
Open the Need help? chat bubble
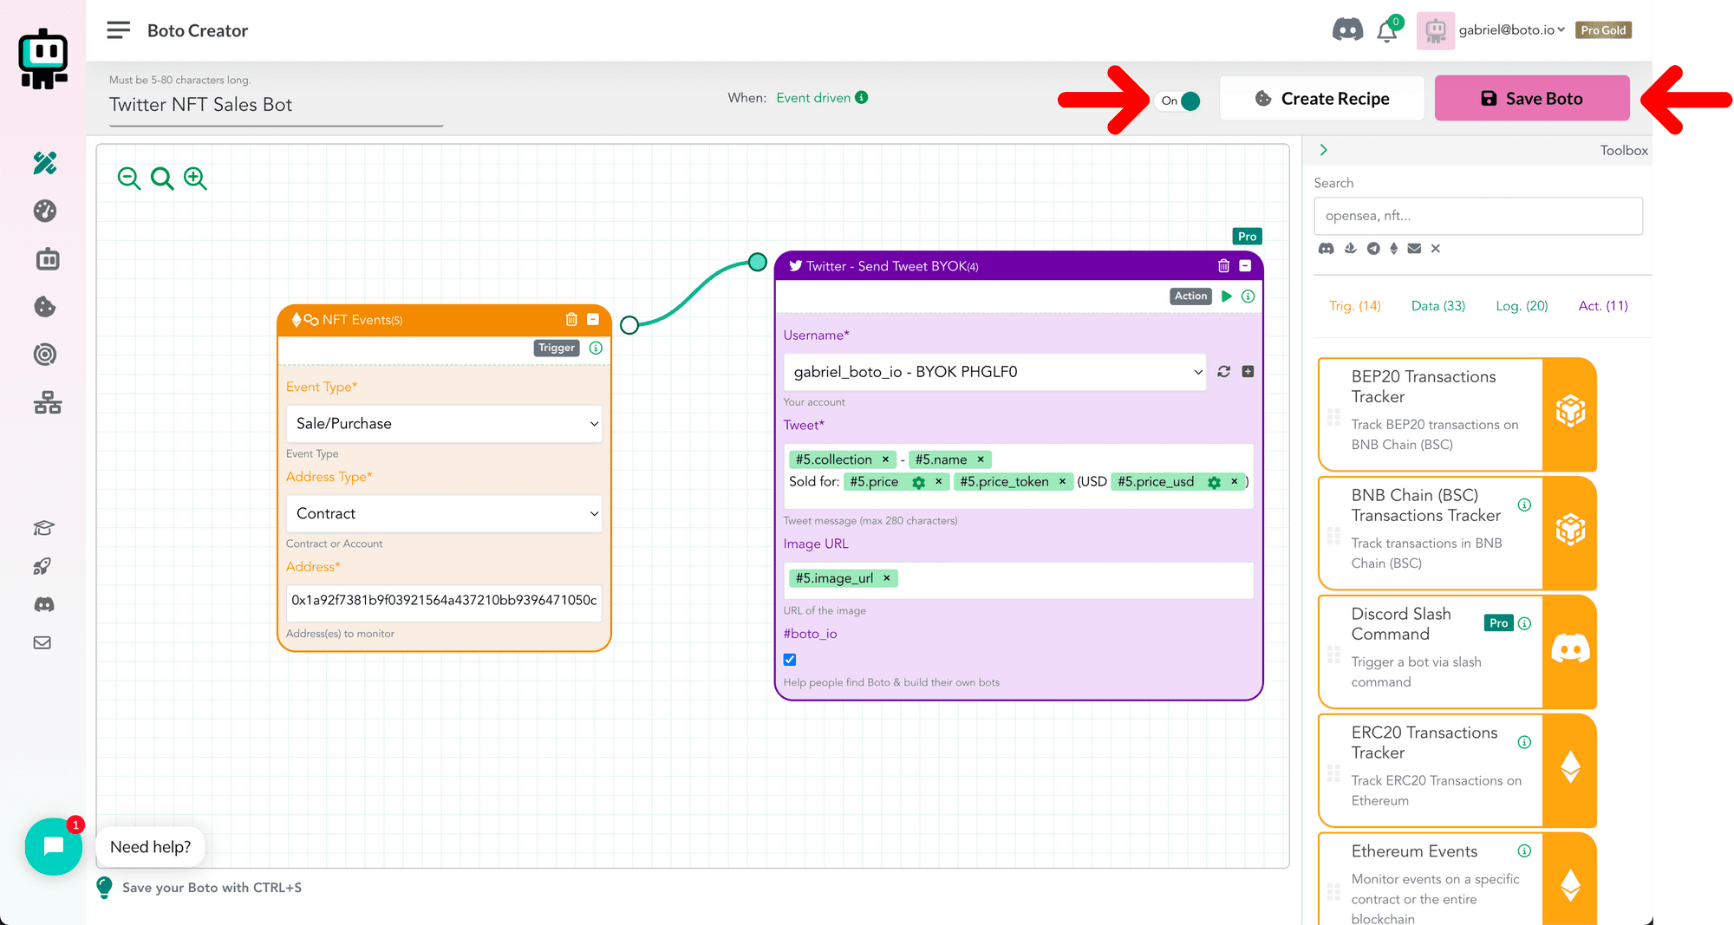150,847
